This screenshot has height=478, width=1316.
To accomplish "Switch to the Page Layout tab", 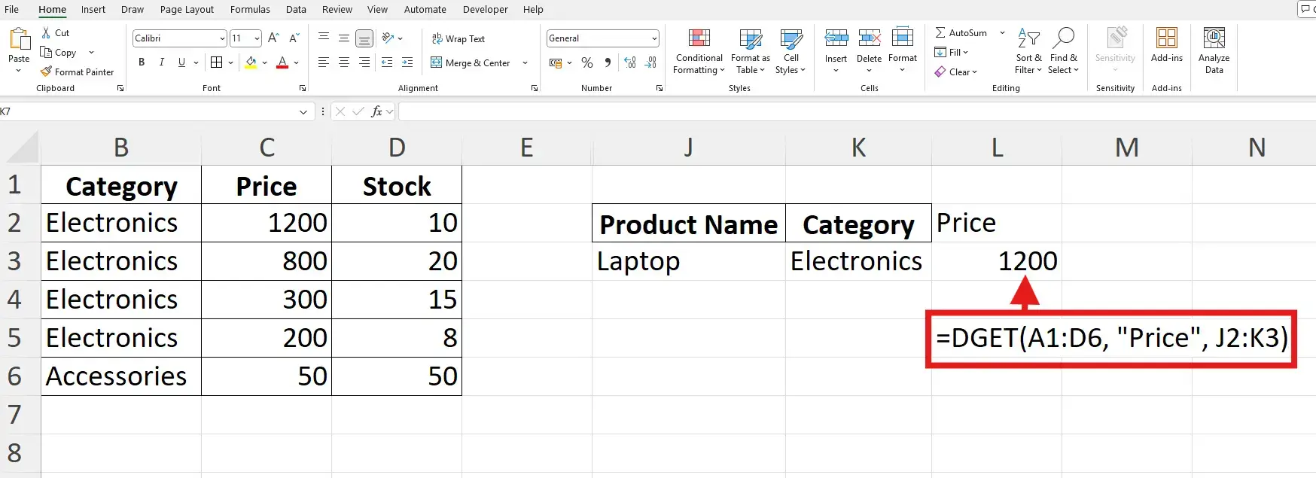I will (187, 10).
